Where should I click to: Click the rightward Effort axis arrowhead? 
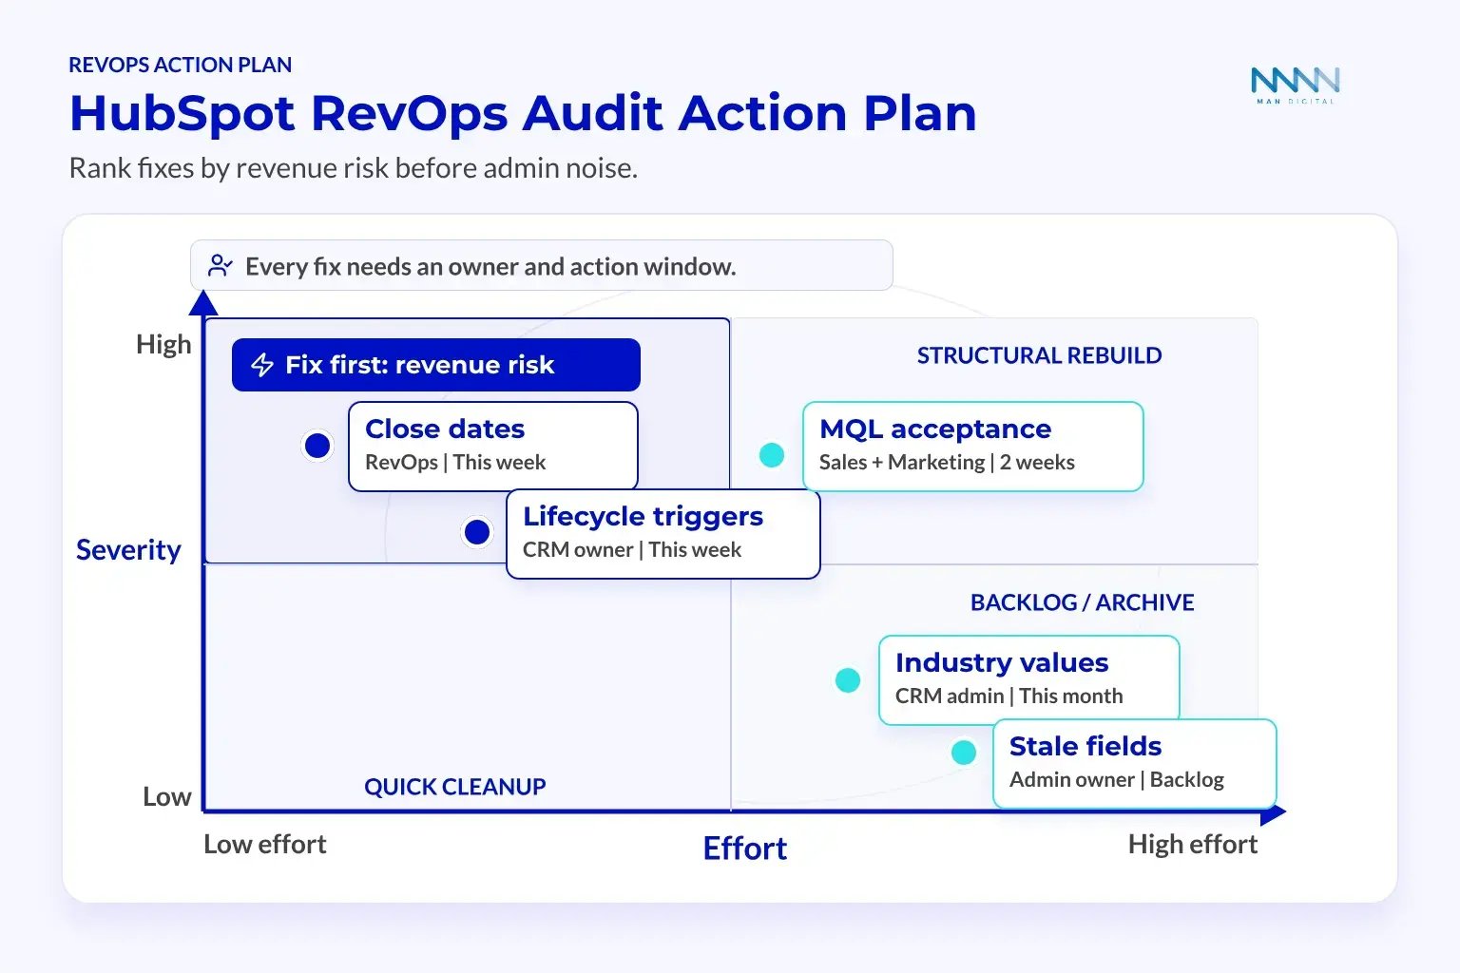coord(1273,811)
